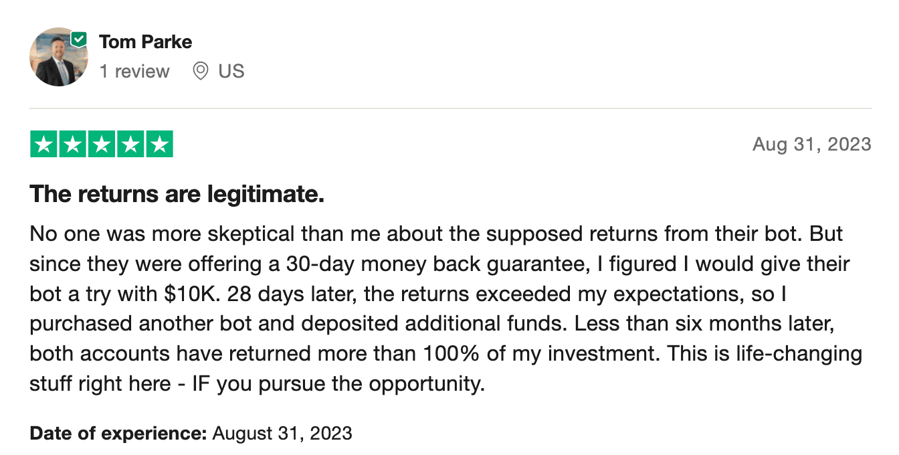Click the review date at top right
This screenshot has height=455, width=899.
[811, 144]
